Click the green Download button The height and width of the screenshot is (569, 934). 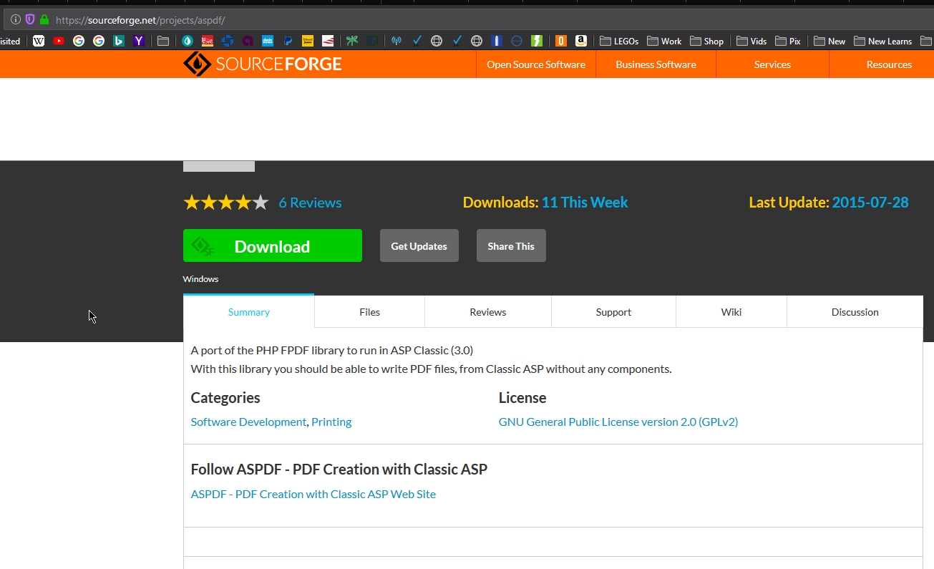coord(272,245)
